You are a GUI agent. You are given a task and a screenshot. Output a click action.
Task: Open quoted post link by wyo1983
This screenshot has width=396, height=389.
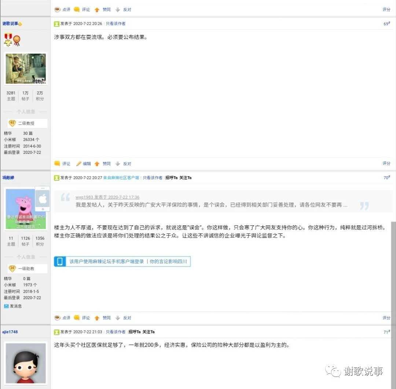coord(107,197)
